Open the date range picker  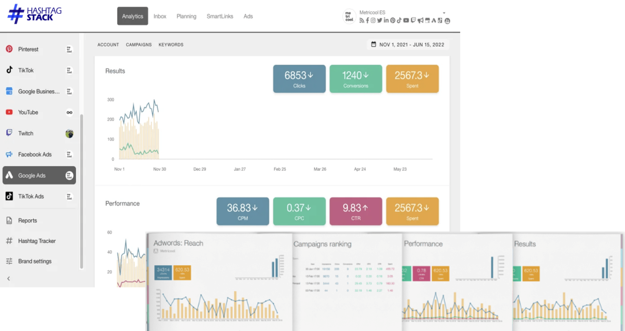click(408, 45)
